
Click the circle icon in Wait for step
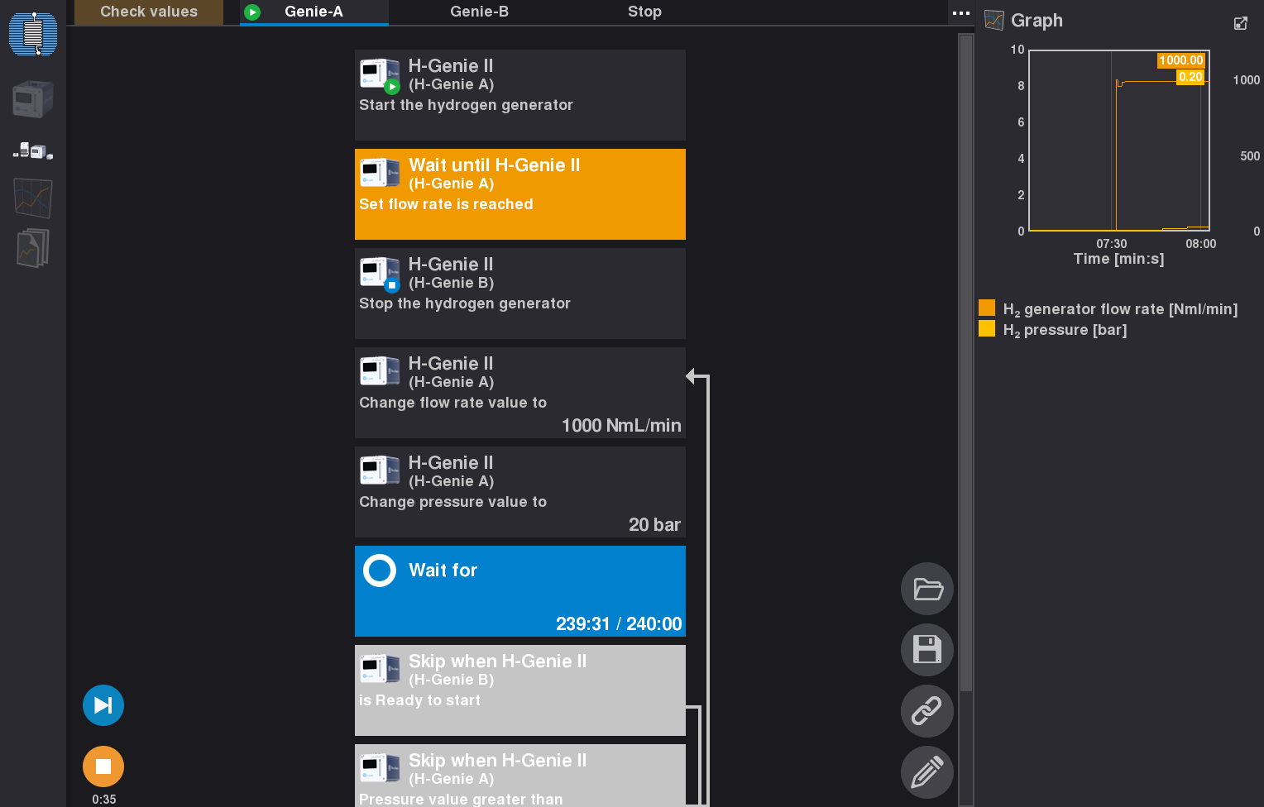click(x=380, y=571)
